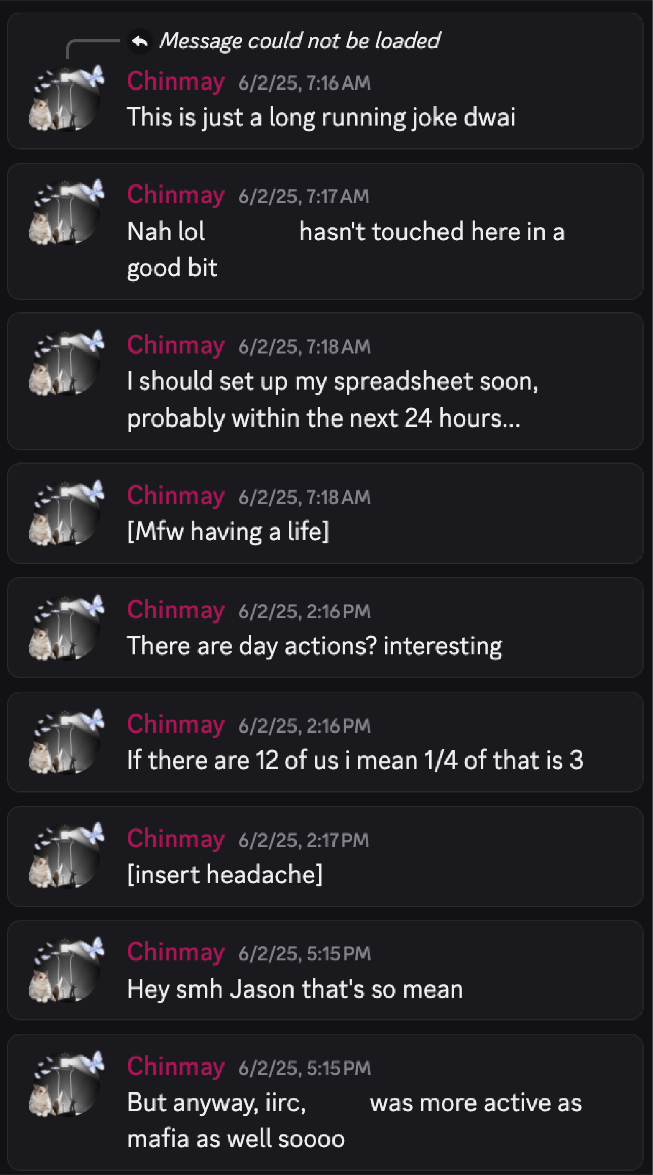Click avatar beside the spreadsheet message
The width and height of the screenshot is (653, 1175).
click(x=65, y=363)
